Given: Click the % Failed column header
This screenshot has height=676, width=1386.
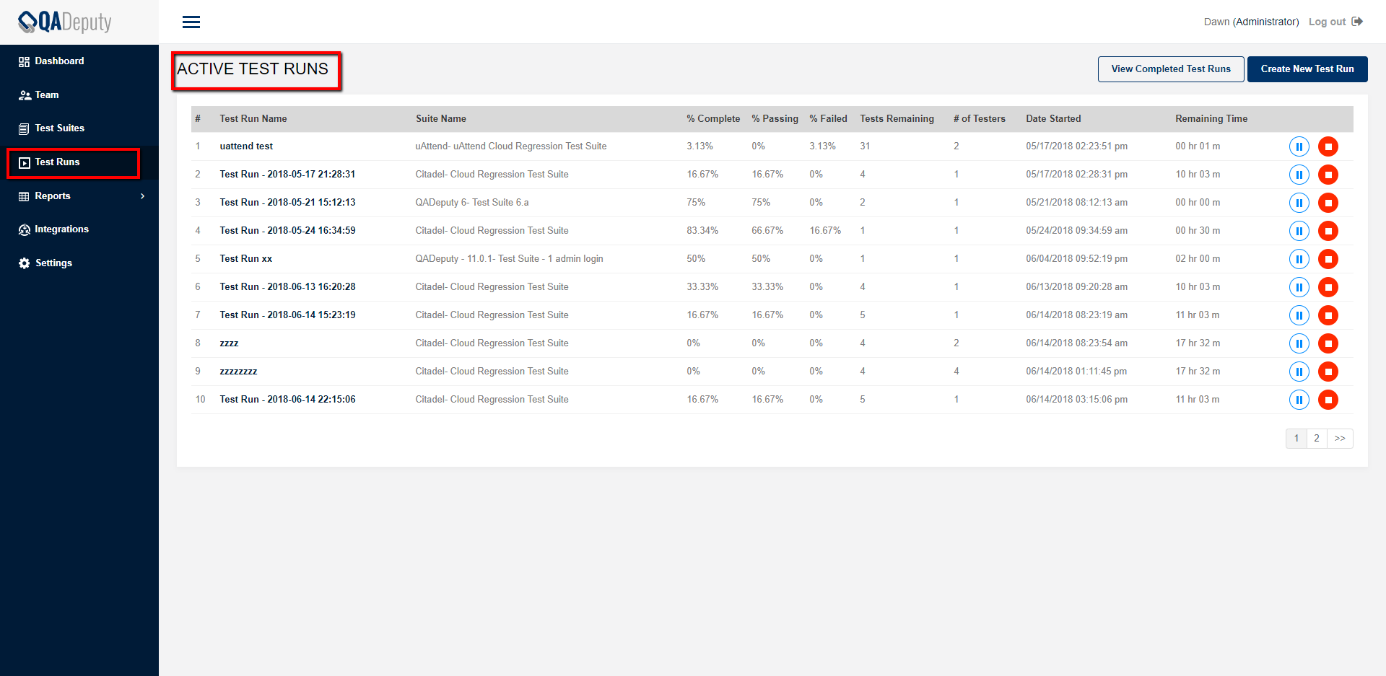Looking at the screenshot, I should 828,119.
